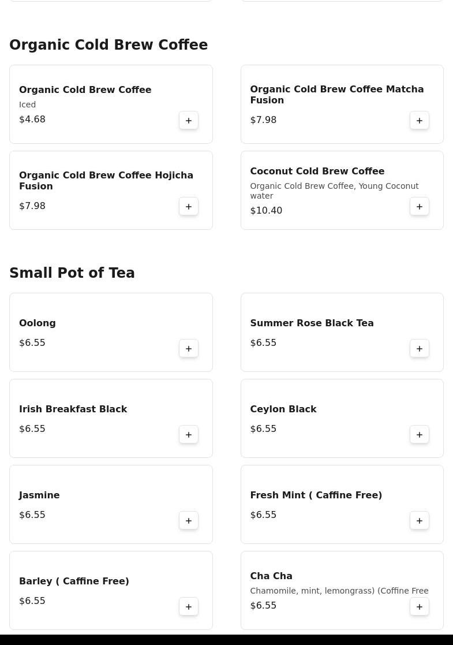Screen dimensions: 453x645
Task: Add Jasmine tea with plus icon
Action: pos(189,520)
